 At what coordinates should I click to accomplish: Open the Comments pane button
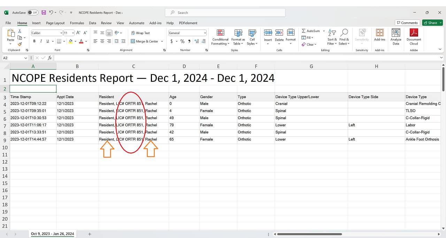pyautogui.click(x=407, y=23)
